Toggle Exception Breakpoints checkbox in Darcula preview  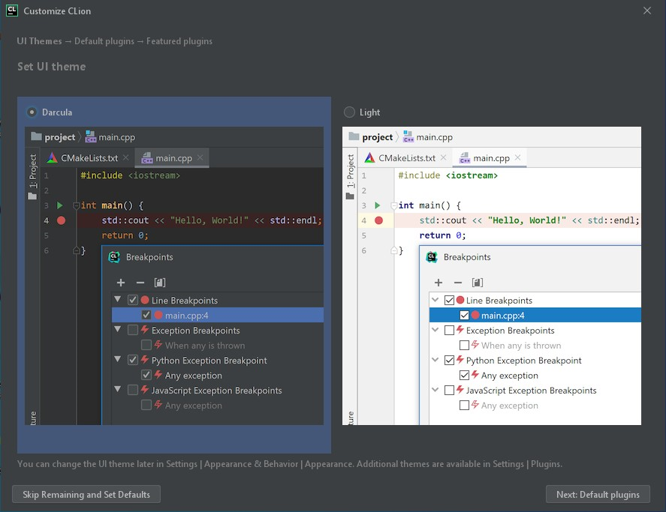click(x=132, y=330)
